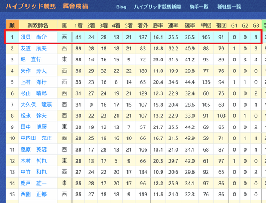Sort by 調教師名 column header

(38, 25)
